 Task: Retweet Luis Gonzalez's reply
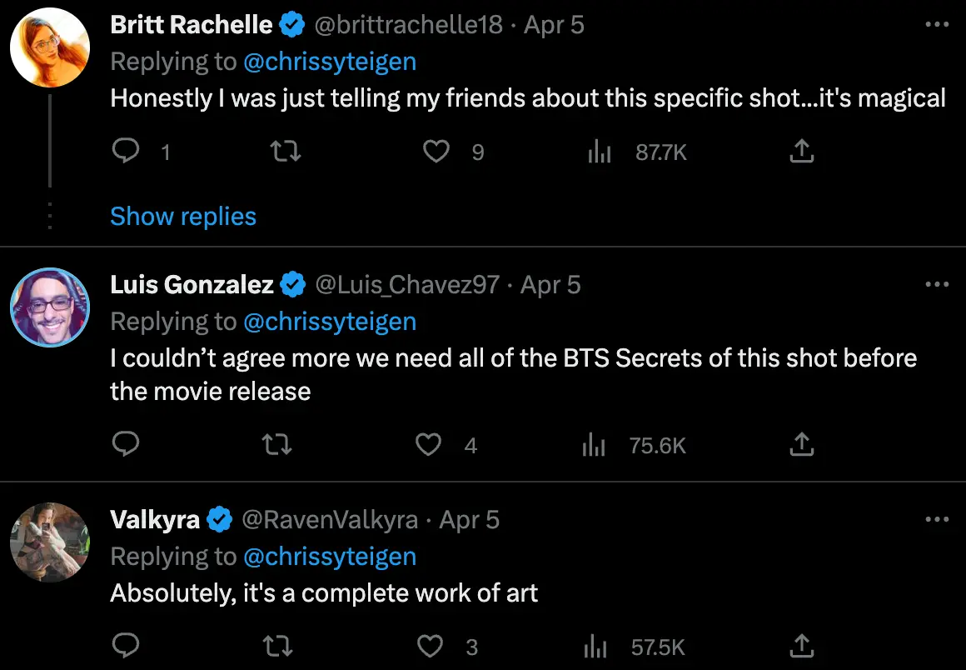[276, 444]
